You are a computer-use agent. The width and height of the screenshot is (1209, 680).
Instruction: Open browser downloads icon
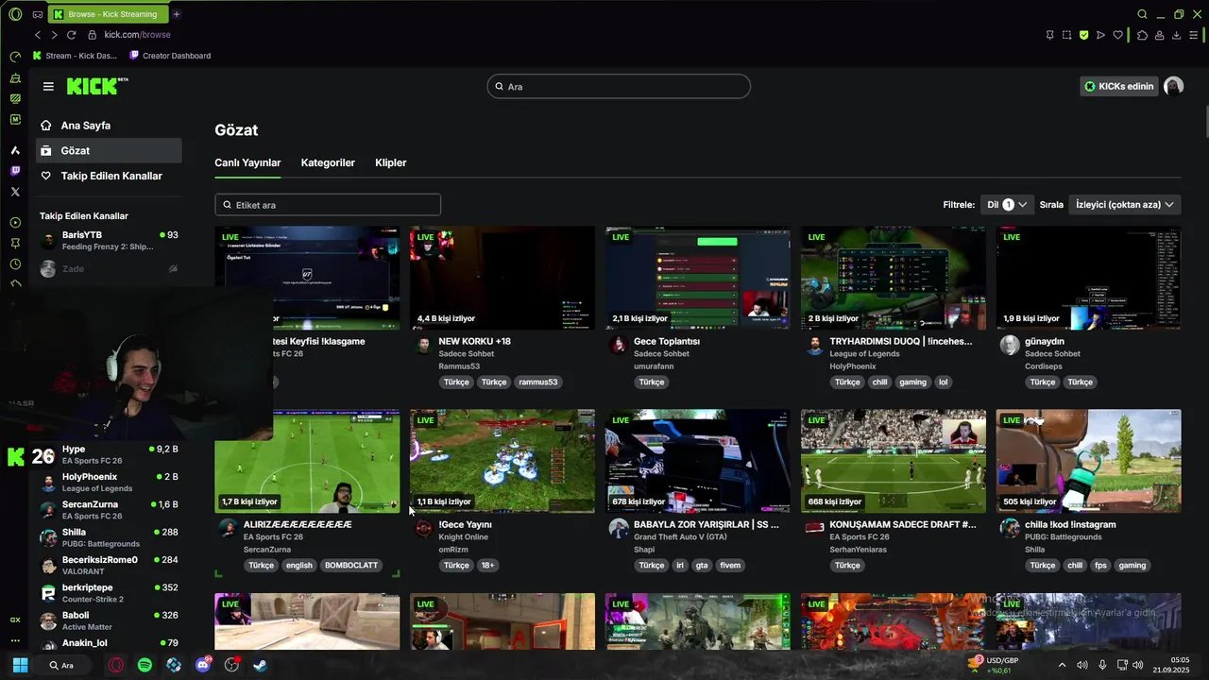[1177, 35]
